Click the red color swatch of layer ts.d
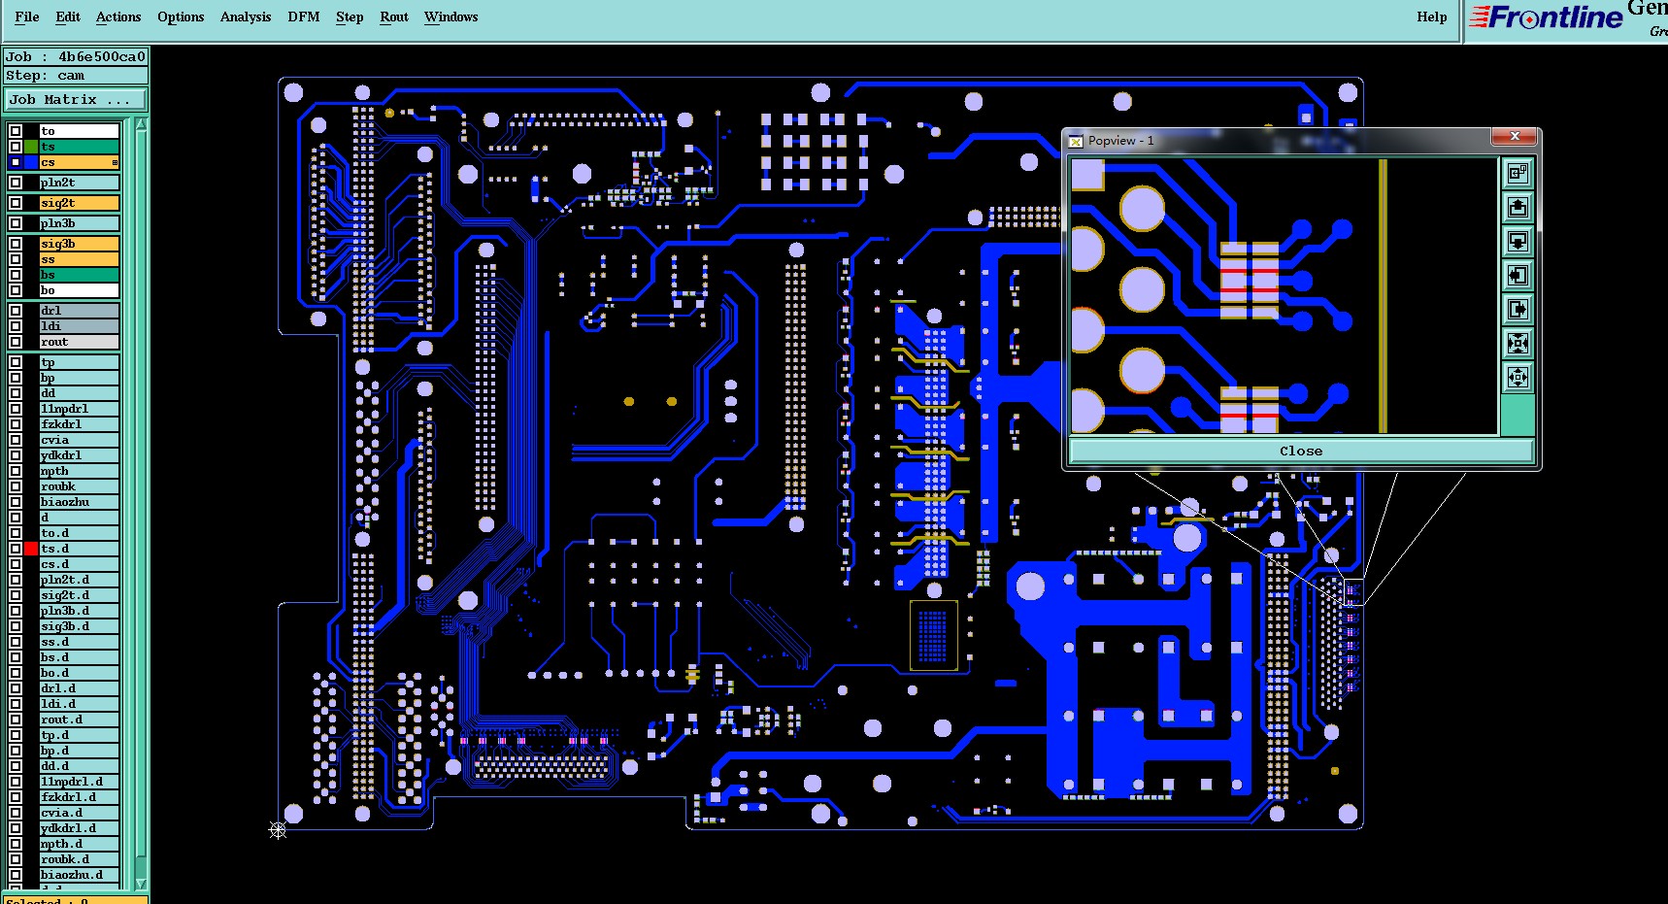1668x904 pixels. point(31,549)
